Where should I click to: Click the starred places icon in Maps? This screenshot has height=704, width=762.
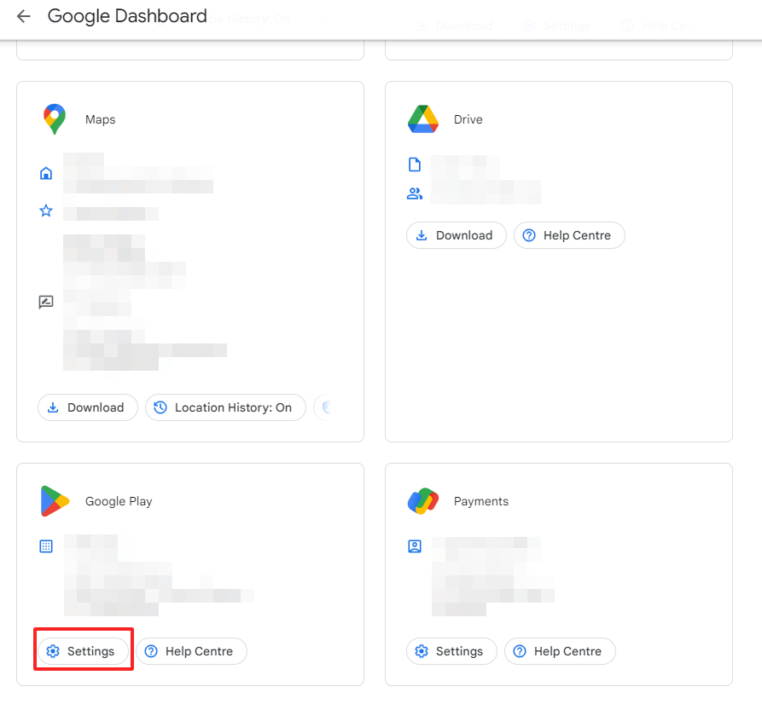[x=46, y=211]
